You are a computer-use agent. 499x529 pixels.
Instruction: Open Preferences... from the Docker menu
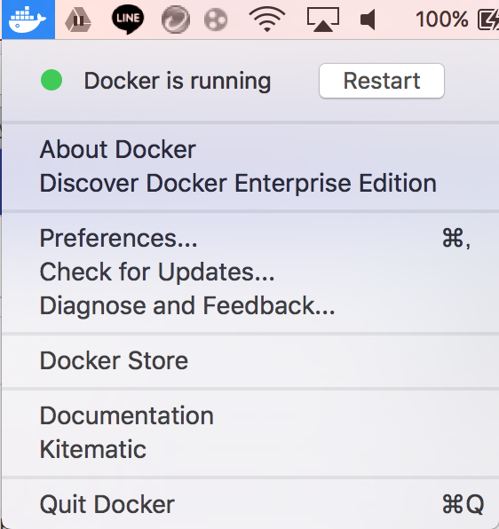118,239
